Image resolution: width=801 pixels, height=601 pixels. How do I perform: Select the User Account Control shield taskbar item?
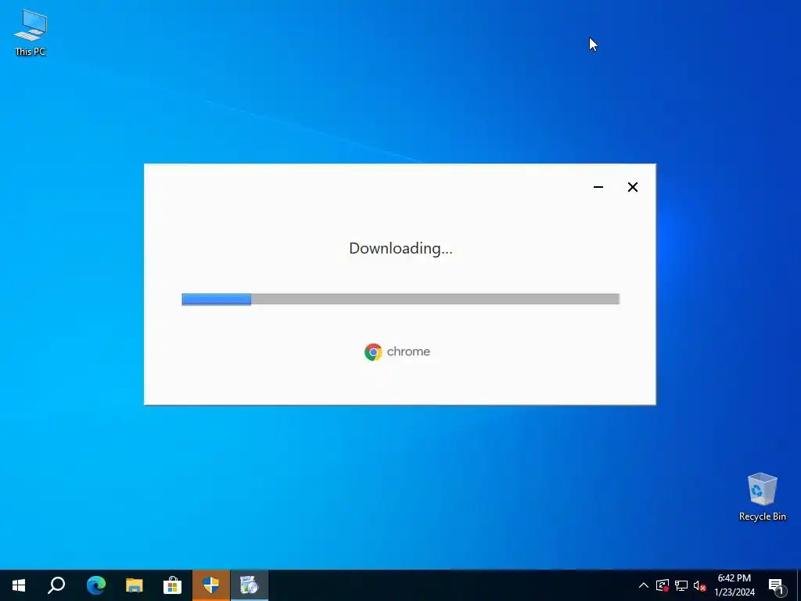tap(210, 585)
